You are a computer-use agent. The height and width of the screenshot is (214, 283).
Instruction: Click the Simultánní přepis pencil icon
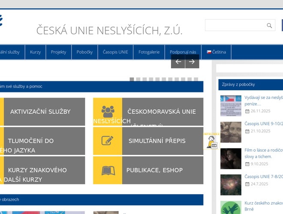point(108,141)
